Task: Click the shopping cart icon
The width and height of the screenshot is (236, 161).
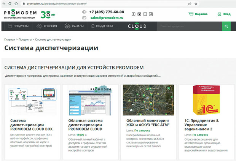Action: click(191, 14)
